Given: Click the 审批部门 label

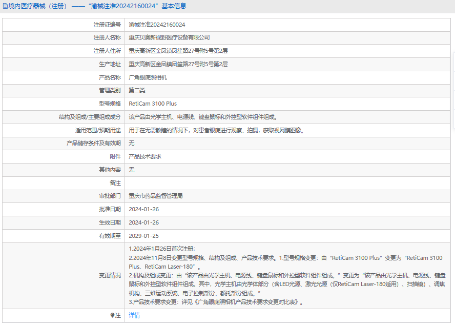Looking at the screenshot, I should (110, 196).
